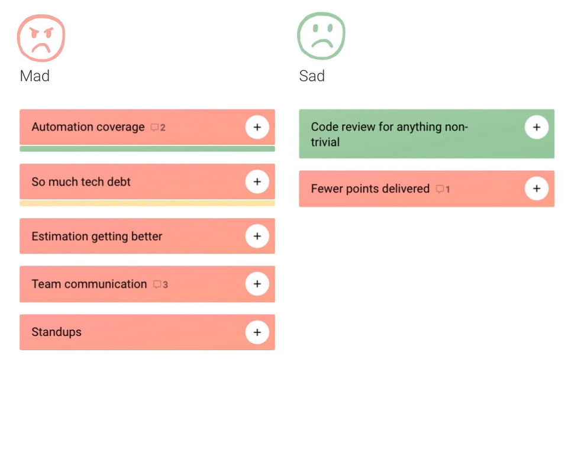Open the Standups card text
The width and height of the screenshot is (568, 454).
coord(57,332)
